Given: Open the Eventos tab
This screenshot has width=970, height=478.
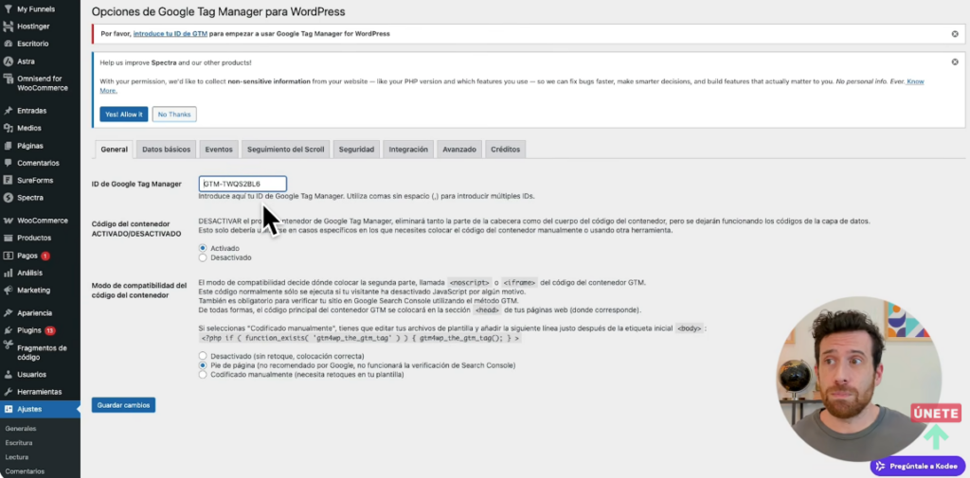Looking at the screenshot, I should coord(219,150).
